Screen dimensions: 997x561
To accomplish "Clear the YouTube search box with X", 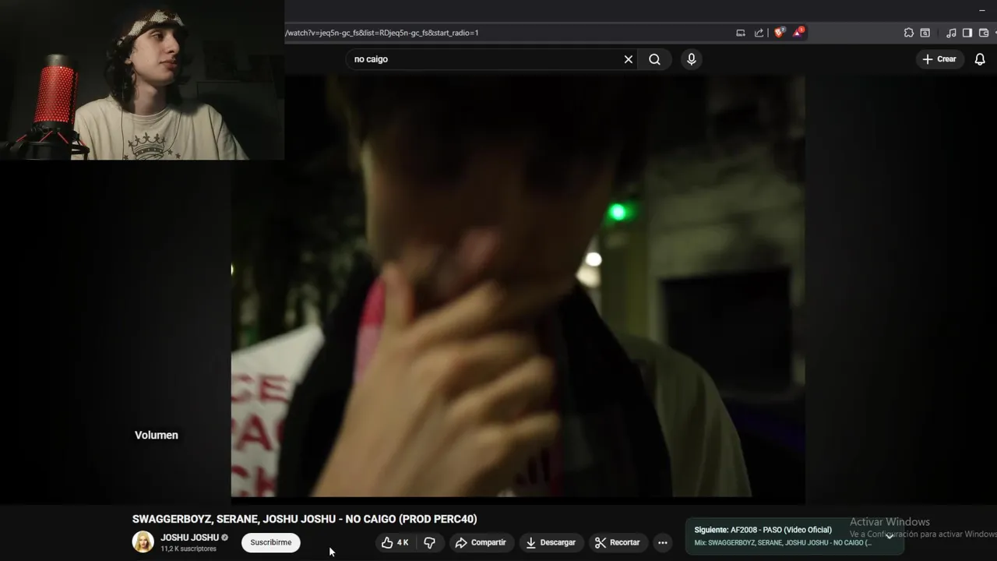I will point(629,59).
